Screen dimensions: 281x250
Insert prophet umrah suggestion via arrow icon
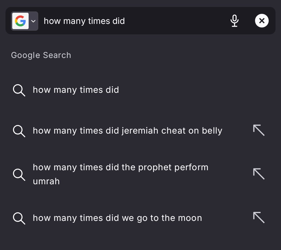tap(259, 174)
